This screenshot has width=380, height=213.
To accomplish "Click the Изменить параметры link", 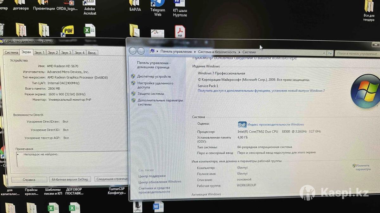I will pos(362,167).
